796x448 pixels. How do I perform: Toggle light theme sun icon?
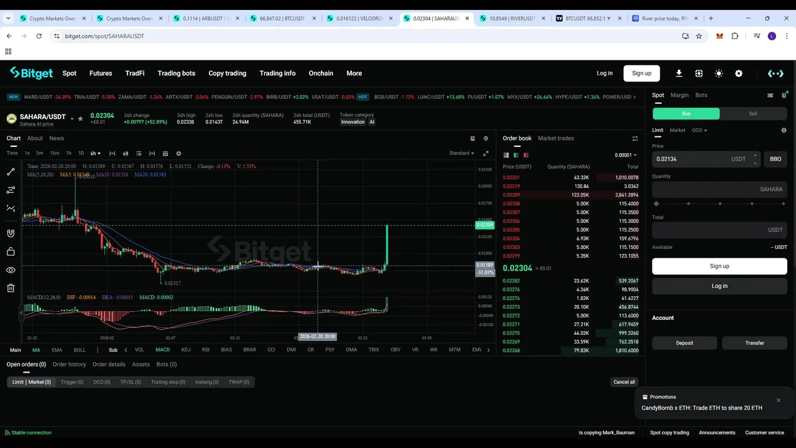click(719, 73)
